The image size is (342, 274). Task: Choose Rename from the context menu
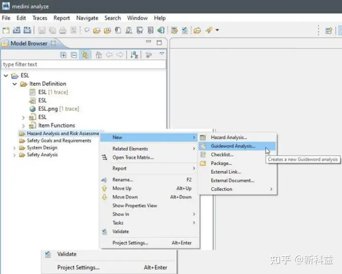149,180
